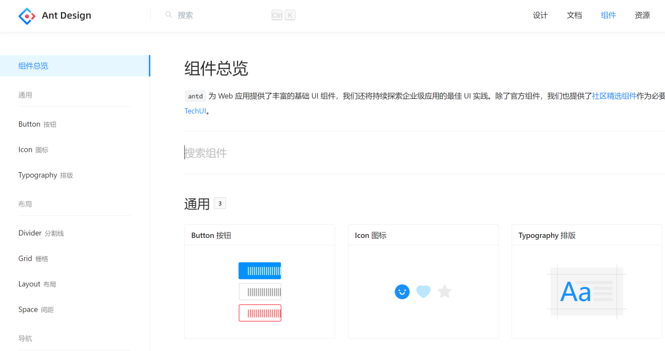Click the smiley face icon in Icon card

tap(402, 292)
